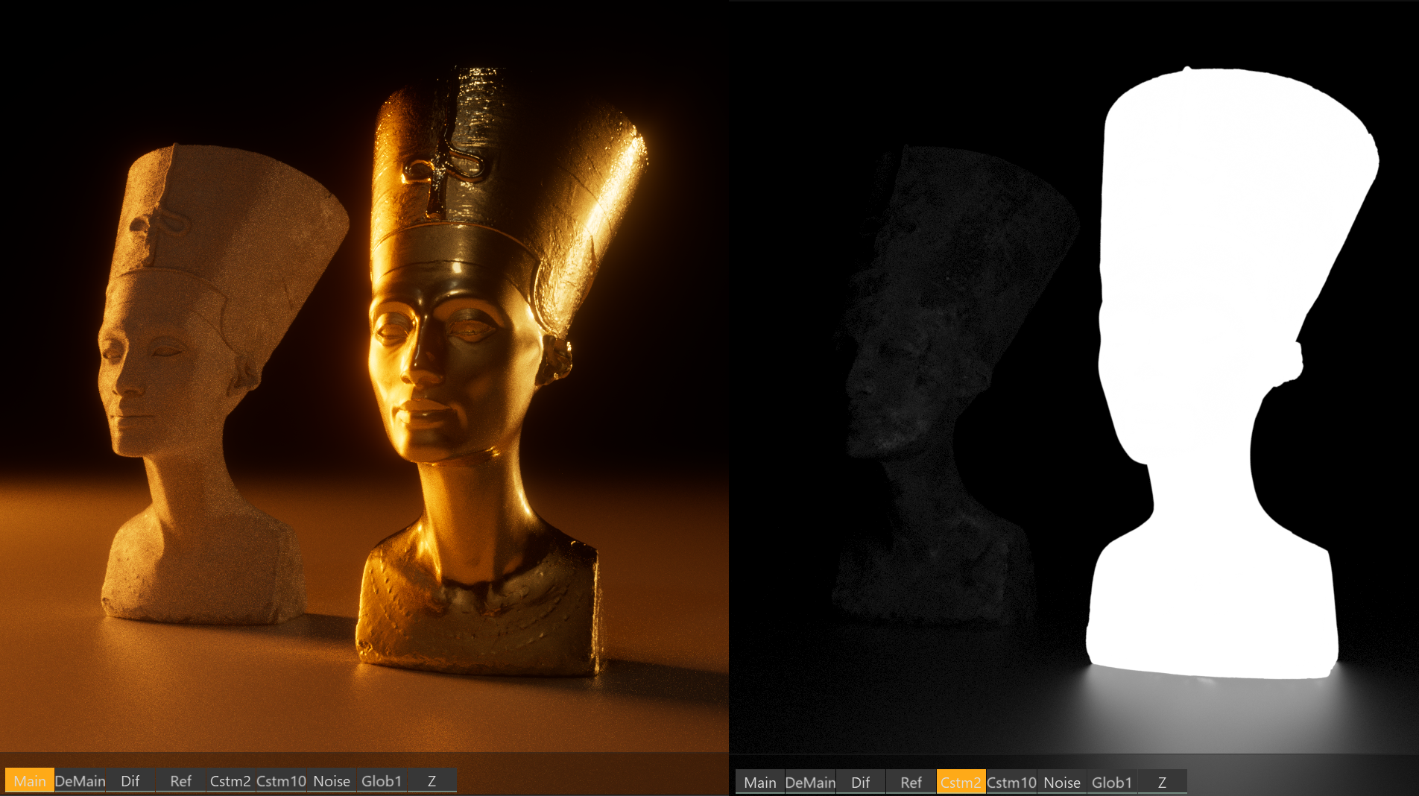The width and height of the screenshot is (1419, 796).
Task: Switch to Glob1 tab under the mask render
Action: [1112, 782]
